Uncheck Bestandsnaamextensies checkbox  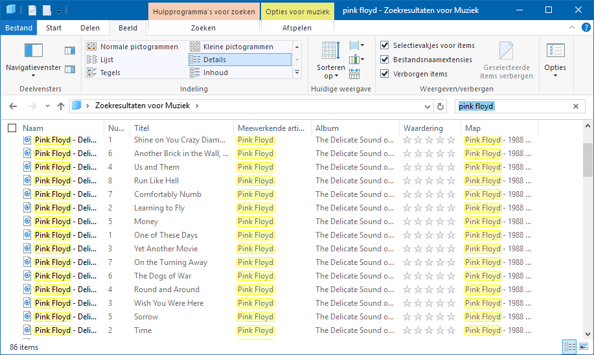(x=385, y=60)
